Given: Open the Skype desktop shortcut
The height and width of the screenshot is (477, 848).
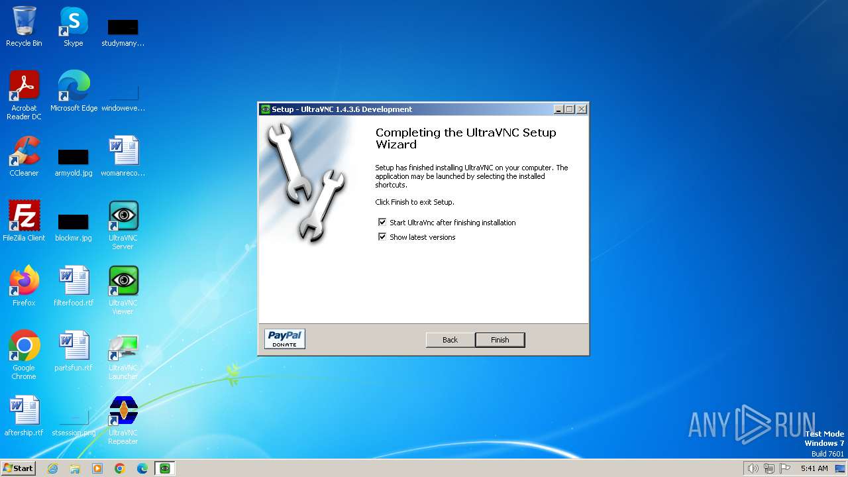Looking at the screenshot, I should pos(74,26).
